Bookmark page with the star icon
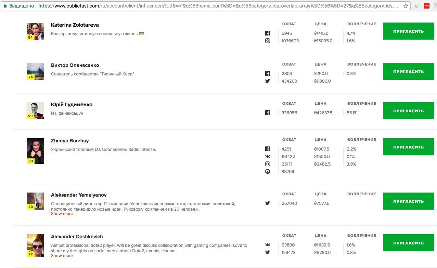Image resolution: width=437 pixels, height=268 pixels. click(x=406, y=6)
